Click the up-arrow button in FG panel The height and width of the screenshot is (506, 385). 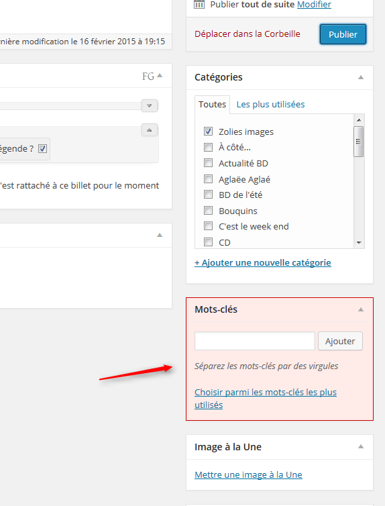(150, 130)
